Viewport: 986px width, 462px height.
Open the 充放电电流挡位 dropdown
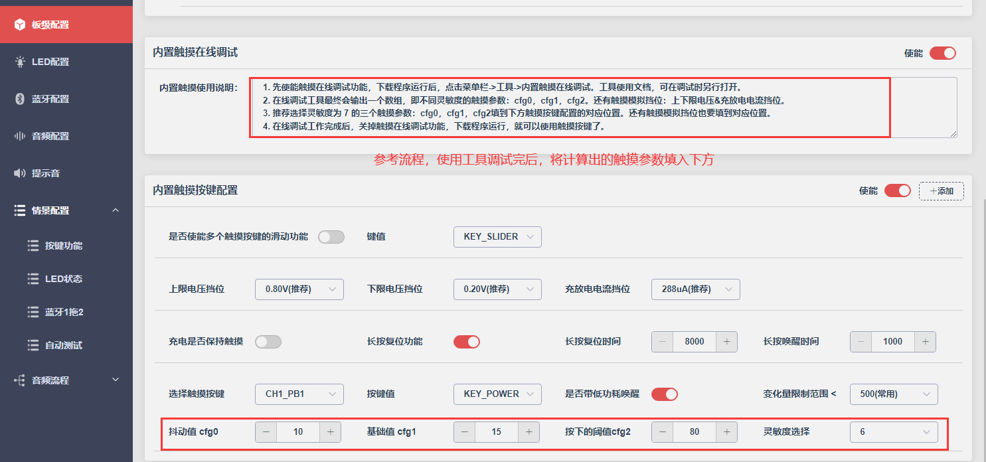pyautogui.click(x=696, y=289)
